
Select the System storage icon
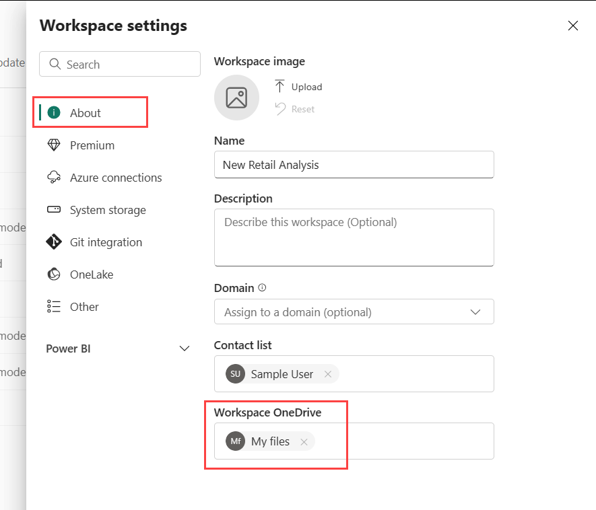tap(53, 210)
